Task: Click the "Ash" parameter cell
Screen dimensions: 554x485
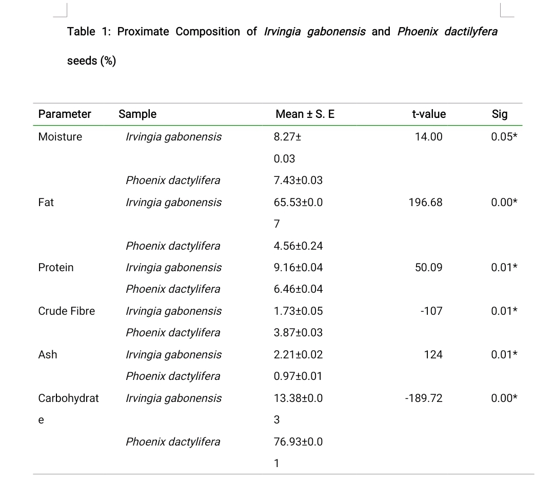Action: click(x=48, y=355)
